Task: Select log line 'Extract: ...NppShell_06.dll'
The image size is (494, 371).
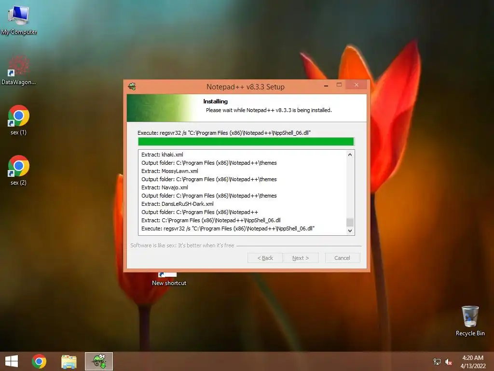Action: 211,220
